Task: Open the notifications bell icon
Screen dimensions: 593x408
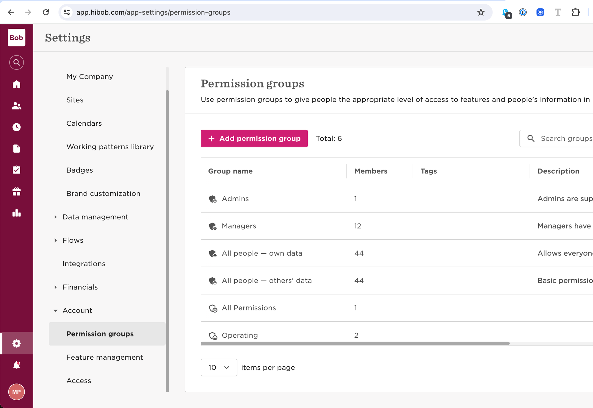Action: click(17, 365)
